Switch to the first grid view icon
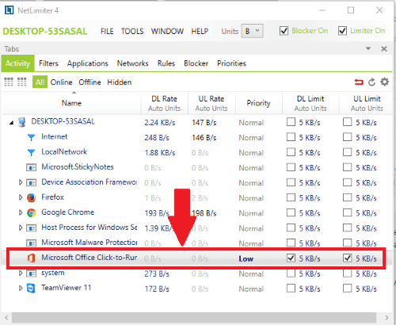Viewport: 396px width, 325px height. point(9,82)
